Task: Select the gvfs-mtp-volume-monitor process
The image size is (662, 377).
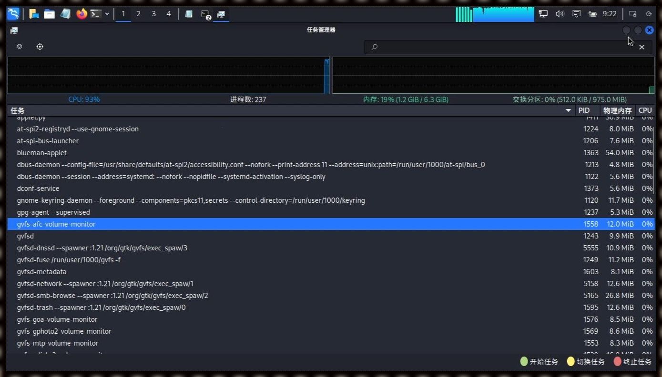Action: (331, 343)
